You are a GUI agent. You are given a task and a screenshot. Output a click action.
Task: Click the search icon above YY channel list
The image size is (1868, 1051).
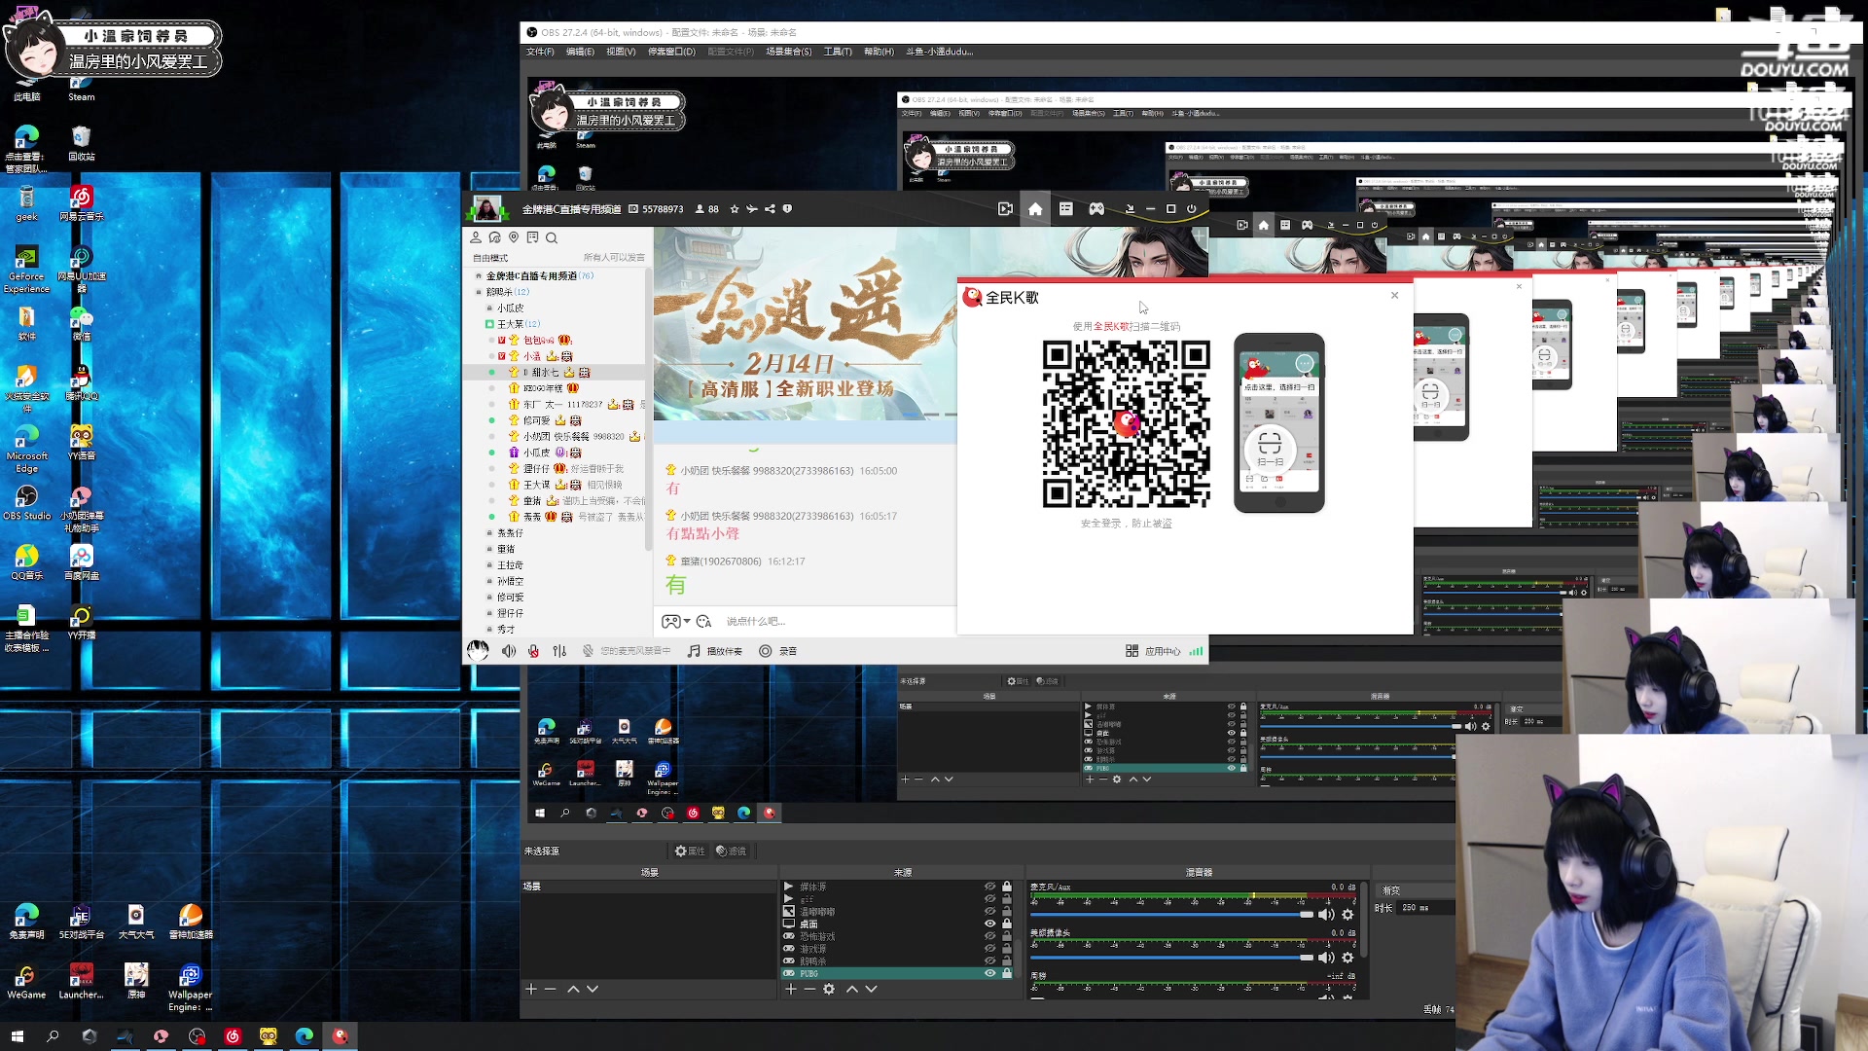[552, 237]
